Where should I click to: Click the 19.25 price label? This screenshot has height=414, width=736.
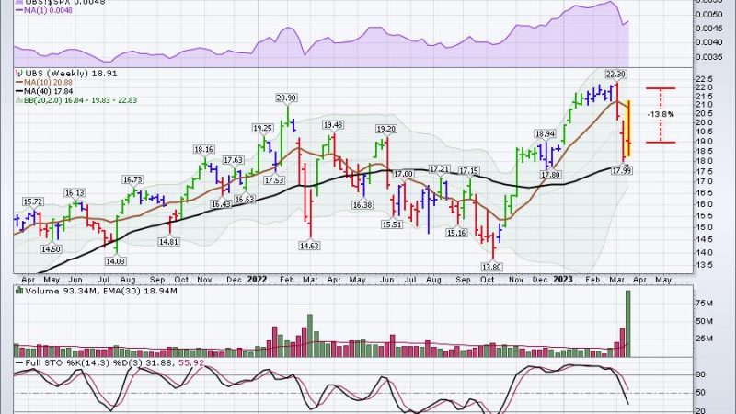coord(263,128)
